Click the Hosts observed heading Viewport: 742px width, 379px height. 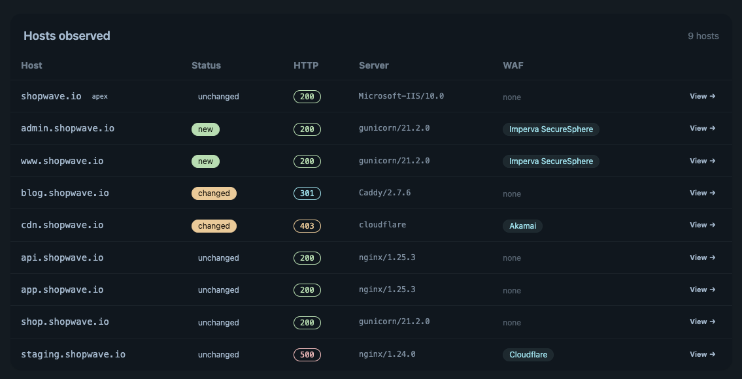pyautogui.click(x=67, y=36)
